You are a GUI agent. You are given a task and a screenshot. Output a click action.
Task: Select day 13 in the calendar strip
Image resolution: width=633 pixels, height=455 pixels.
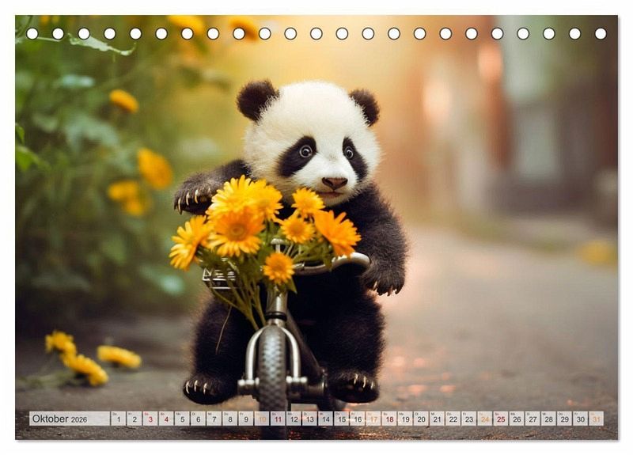click(309, 419)
